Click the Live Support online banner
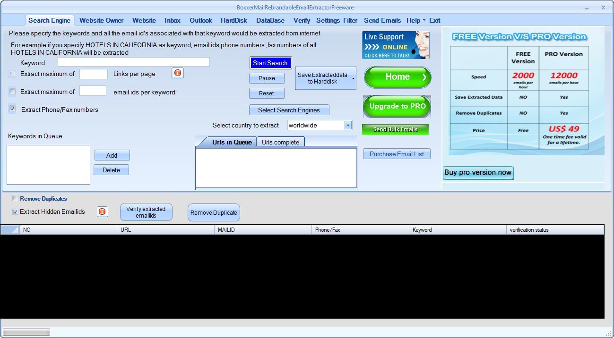 [395, 44]
